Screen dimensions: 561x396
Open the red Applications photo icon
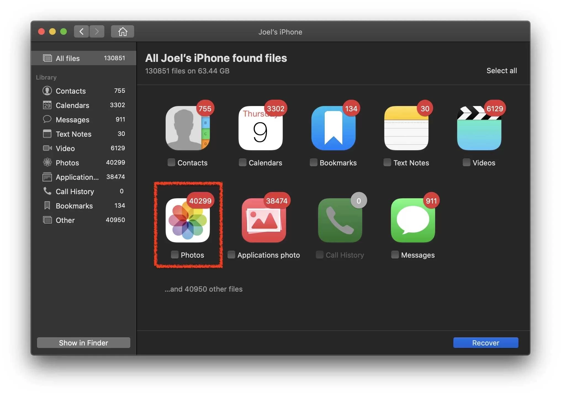coord(264,220)
